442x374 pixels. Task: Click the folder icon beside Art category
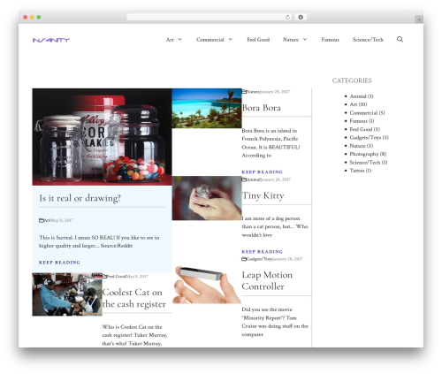(42, 220)
